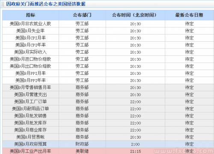
Task: Select the 美国9月工业产出月率 cell
Action: tap(30, 151)
